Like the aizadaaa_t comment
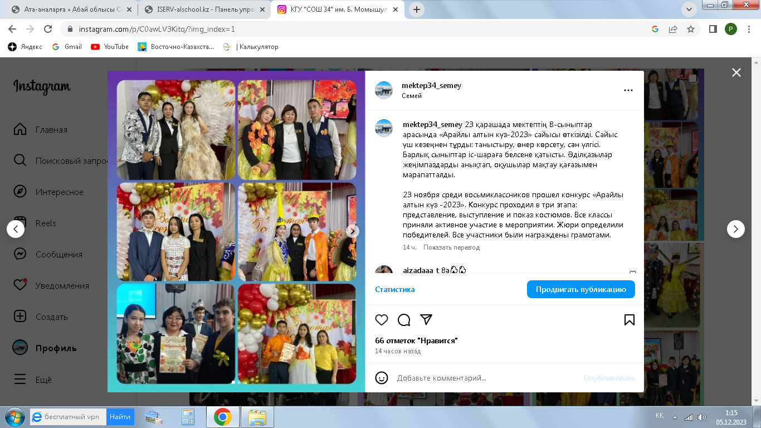Image resolution: width=761 pixels, height=428 pixels. [633, 273]
